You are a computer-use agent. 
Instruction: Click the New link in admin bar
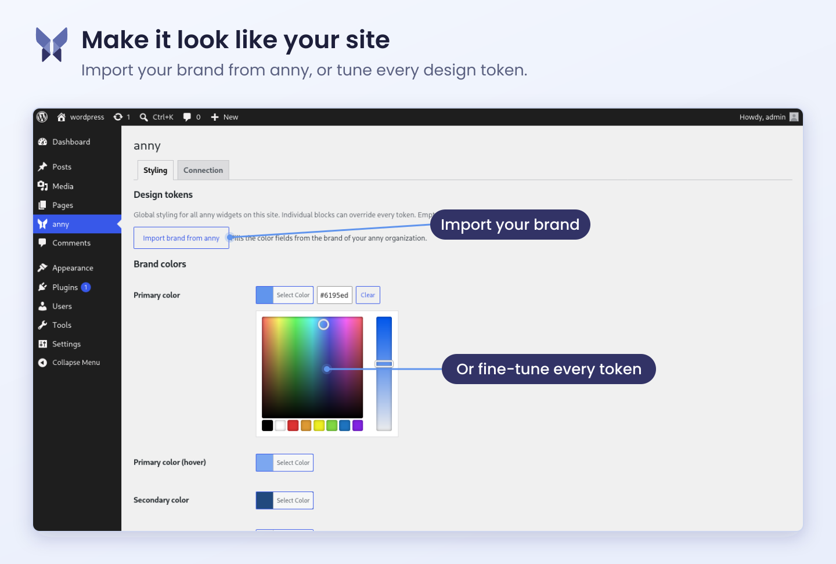pos(230,117)
